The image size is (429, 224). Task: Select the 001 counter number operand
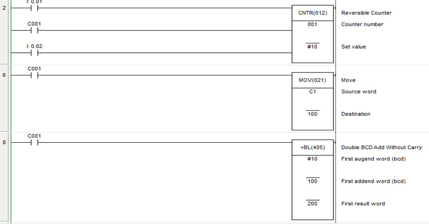313,24
